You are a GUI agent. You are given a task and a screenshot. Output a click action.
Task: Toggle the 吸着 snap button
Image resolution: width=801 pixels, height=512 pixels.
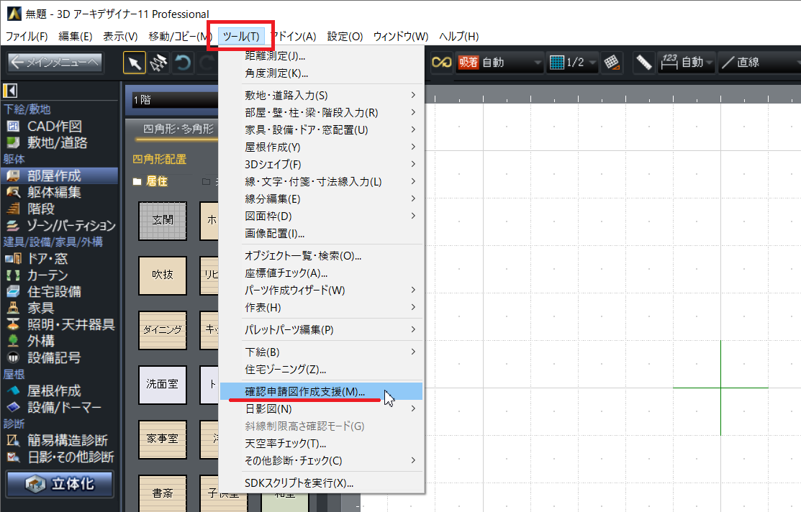[468, 63]
